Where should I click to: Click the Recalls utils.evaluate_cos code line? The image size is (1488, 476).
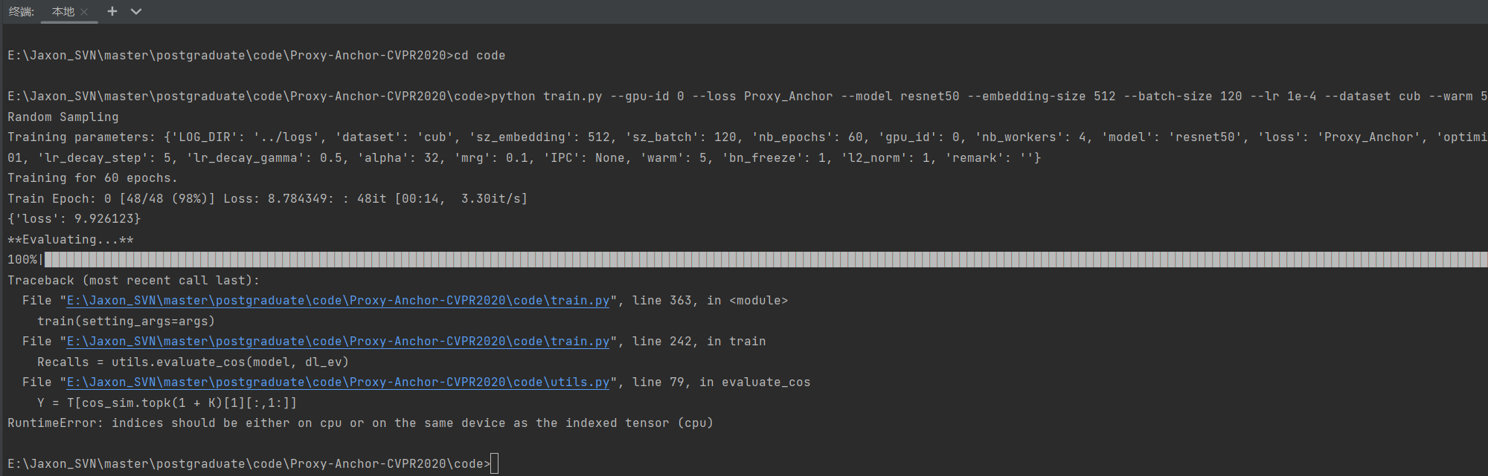point(193,362)
